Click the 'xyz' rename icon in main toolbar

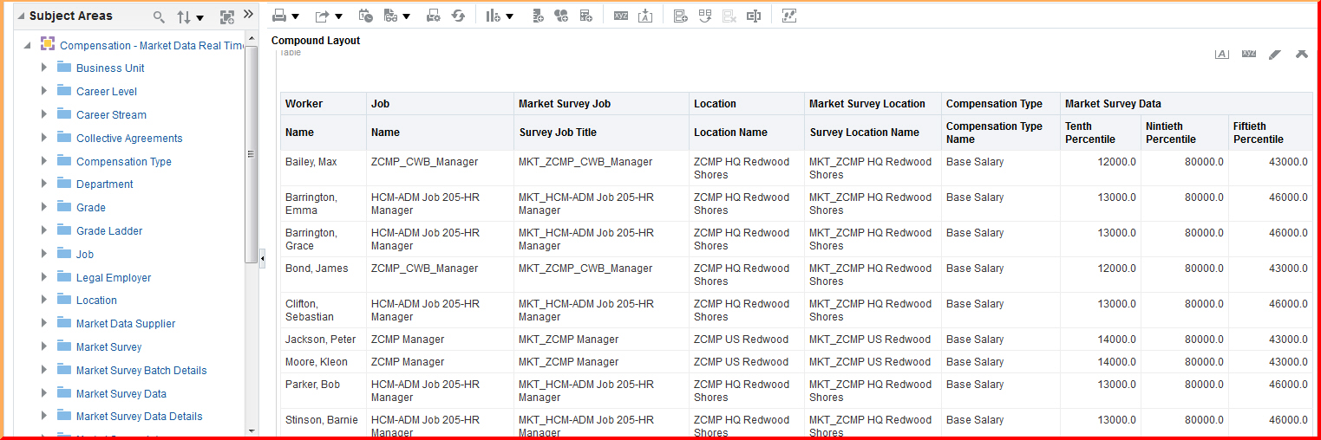pos(620,16)
